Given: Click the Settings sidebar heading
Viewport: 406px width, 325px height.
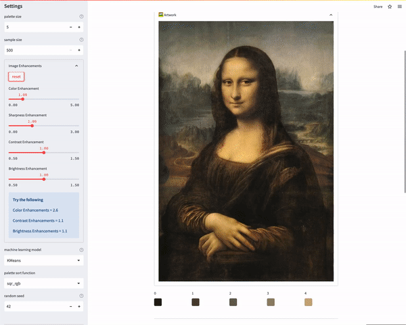Looking at the screenshot, I should pos(14,6).
